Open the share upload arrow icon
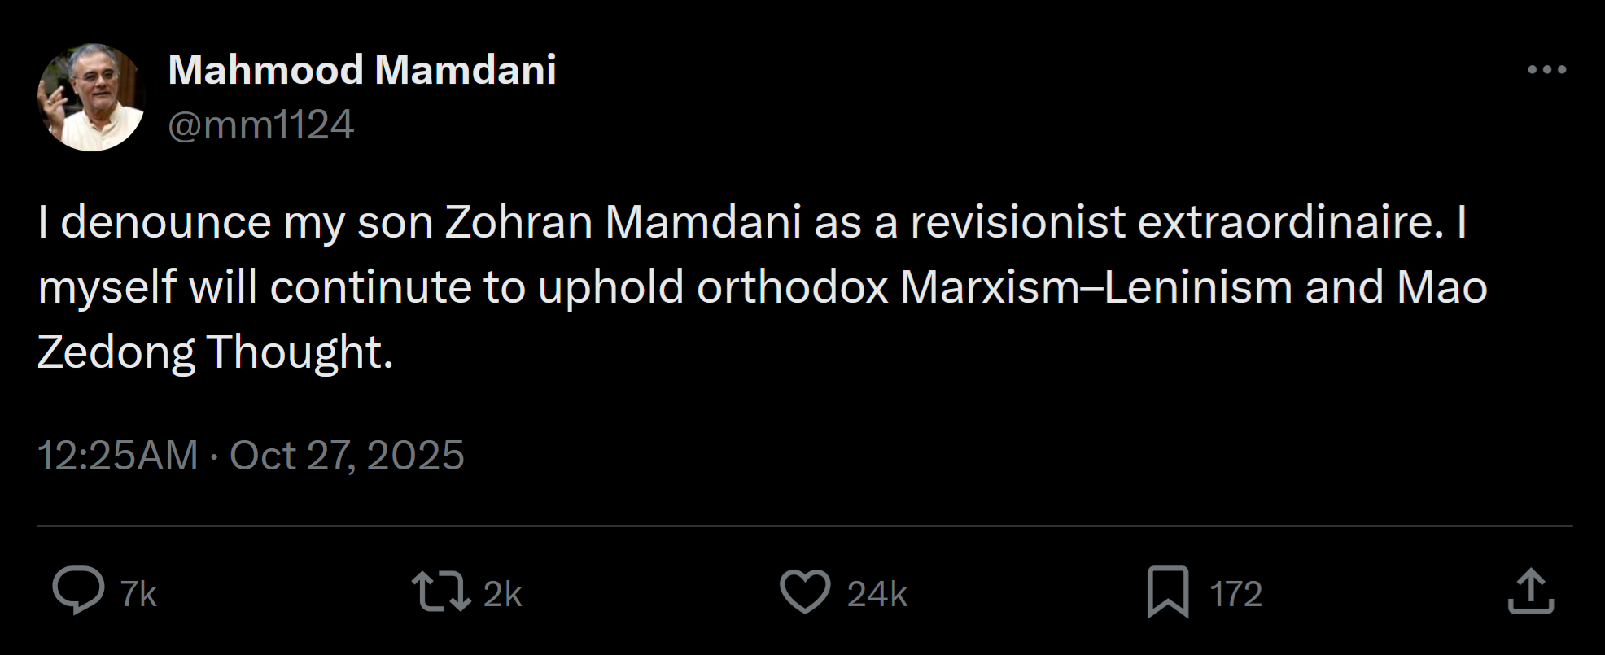The height and width of the screenshot is (655, 1605). [1531, 592]
